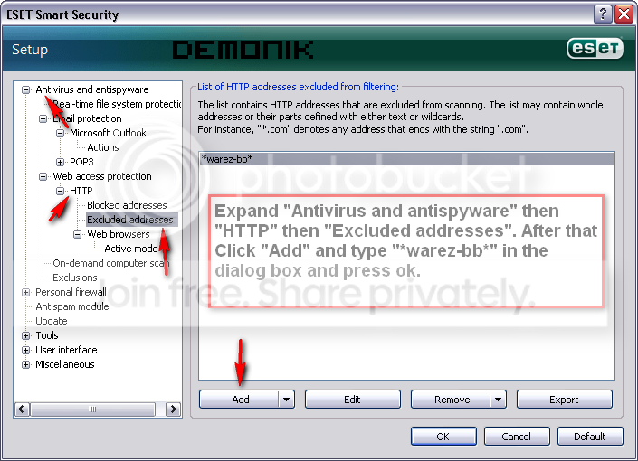Collapse the HTTP tree node

click(60, 191)
